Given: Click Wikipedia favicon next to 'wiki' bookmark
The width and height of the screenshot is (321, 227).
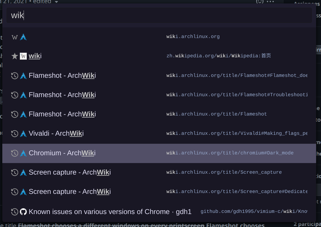Looking at the screenshot, I should click(23, 56).
